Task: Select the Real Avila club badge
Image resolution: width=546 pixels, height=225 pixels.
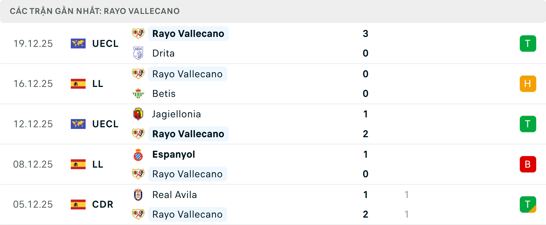Action: pos(138,195)
